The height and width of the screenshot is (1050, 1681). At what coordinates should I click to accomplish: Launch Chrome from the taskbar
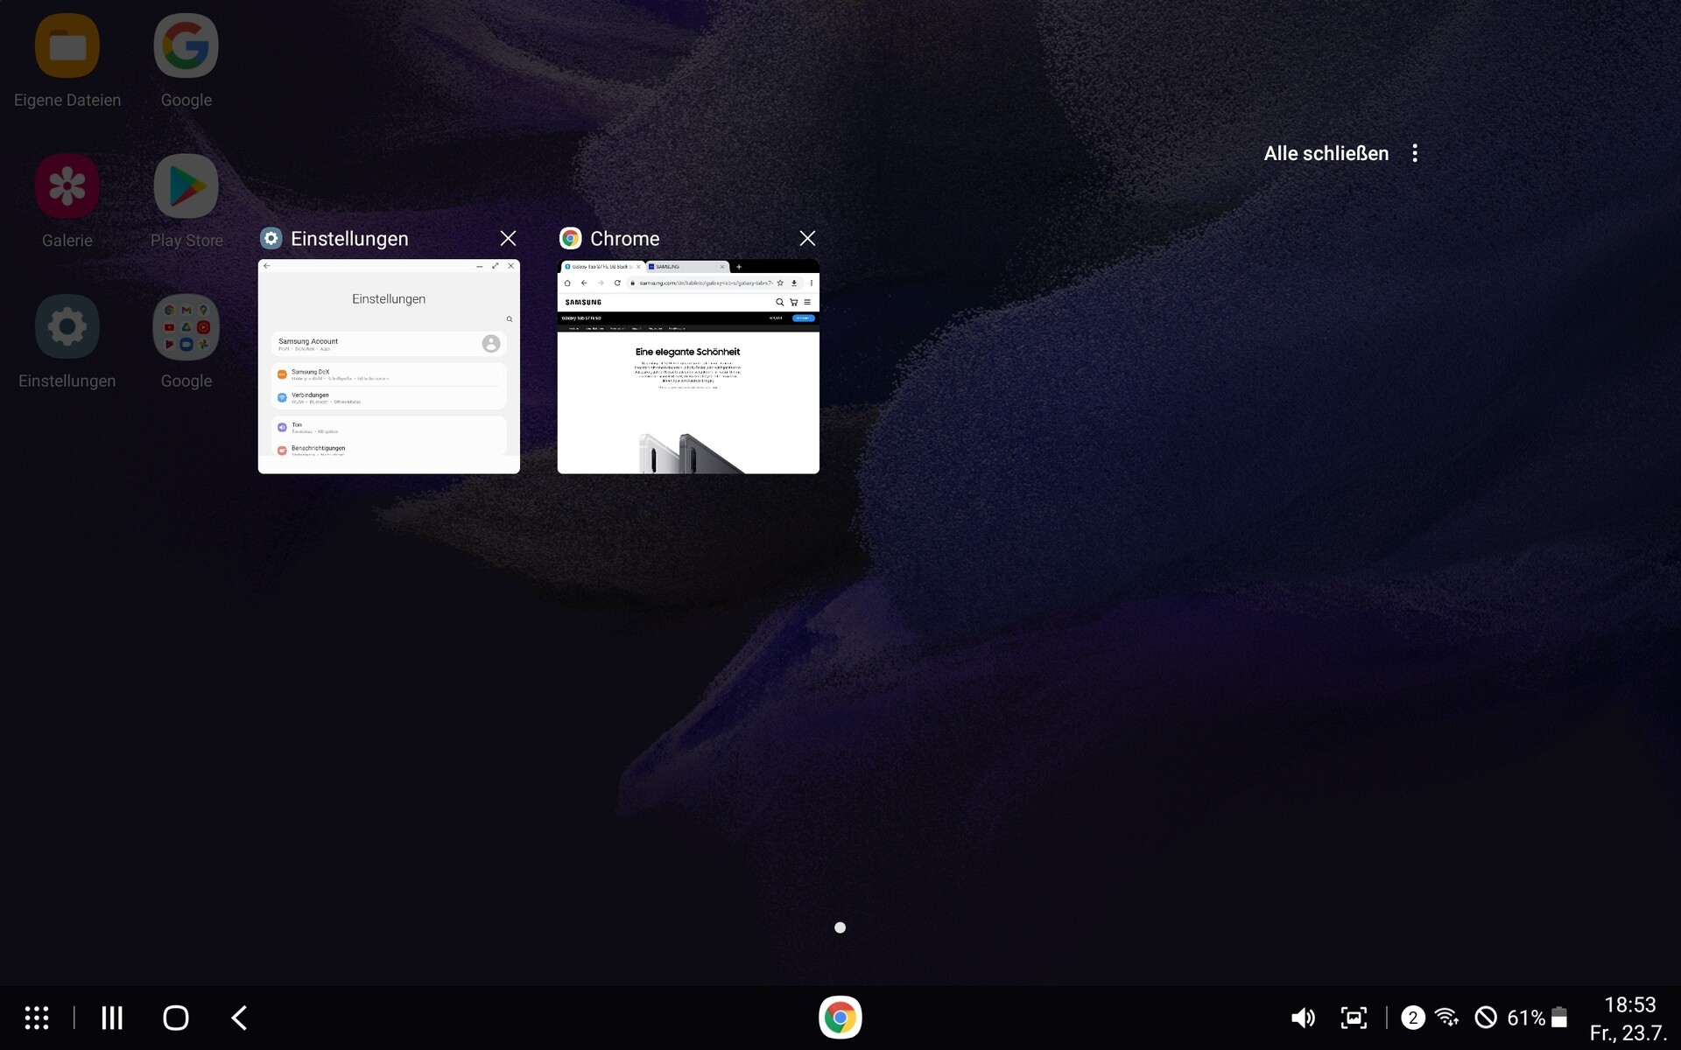840,1018
